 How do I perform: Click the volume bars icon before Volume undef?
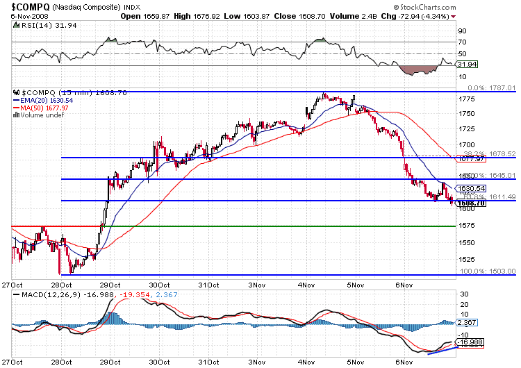tap(16, 115)
